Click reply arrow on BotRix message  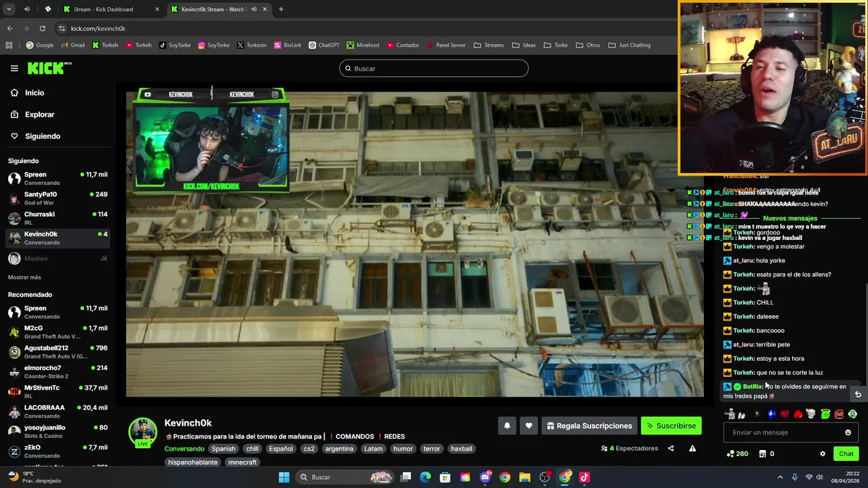pos(858,394)
